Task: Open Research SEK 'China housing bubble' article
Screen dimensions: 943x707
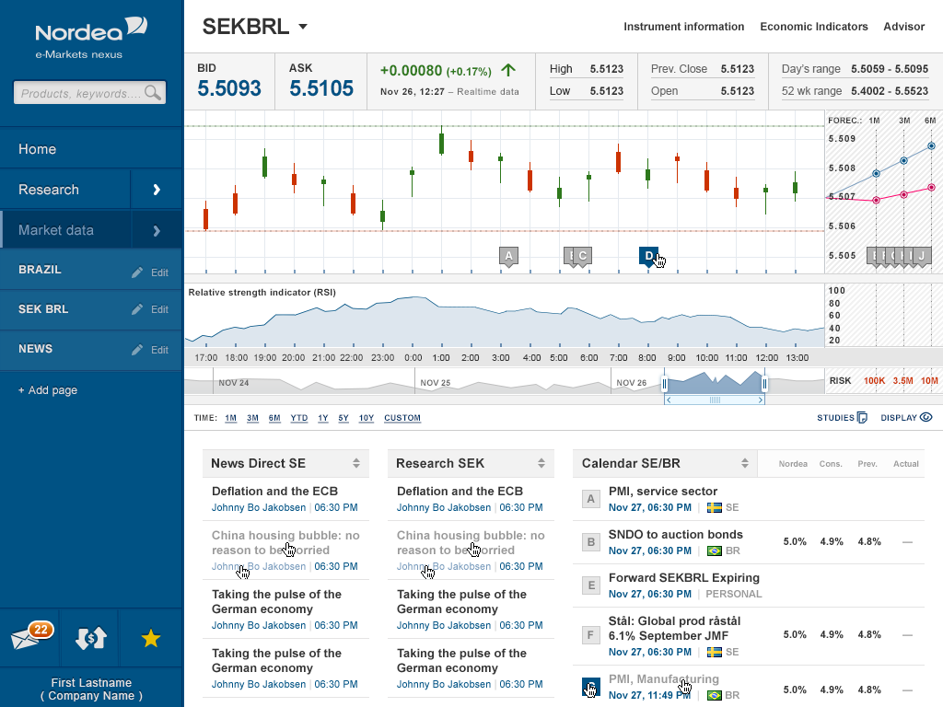Action: tap(471, 542)
